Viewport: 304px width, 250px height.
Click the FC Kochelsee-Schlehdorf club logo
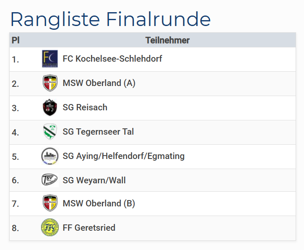pyautogui.click(x=50, y=59)
